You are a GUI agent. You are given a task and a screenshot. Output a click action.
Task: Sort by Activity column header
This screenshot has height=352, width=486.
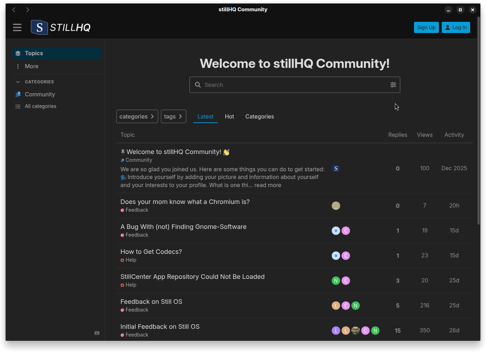click(x=454, y=135)
